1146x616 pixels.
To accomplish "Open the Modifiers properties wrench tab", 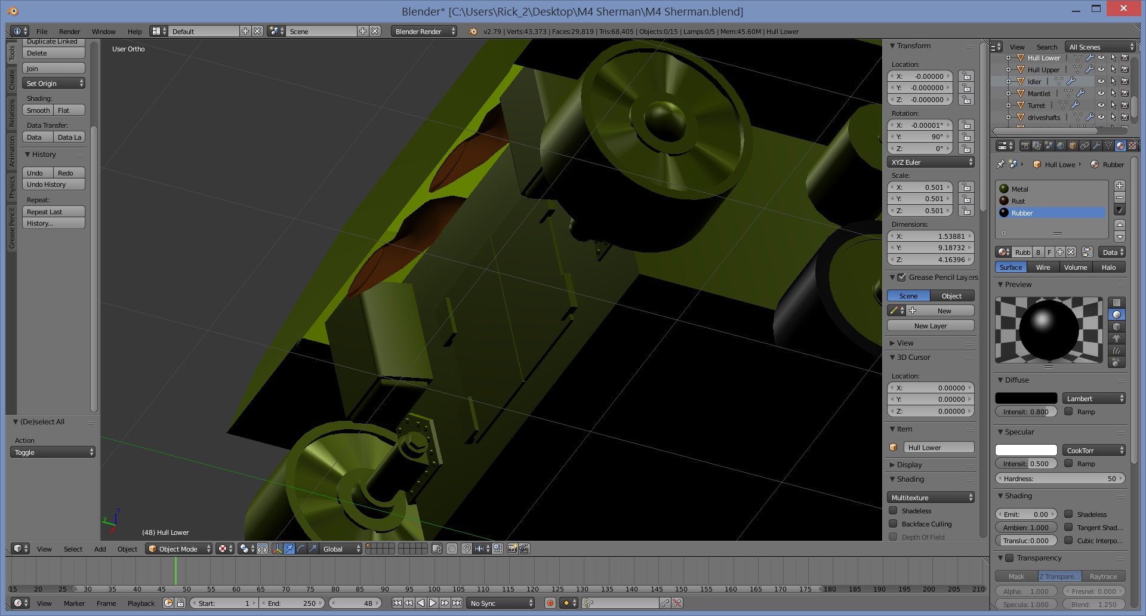I will (x=1096, y=146).
